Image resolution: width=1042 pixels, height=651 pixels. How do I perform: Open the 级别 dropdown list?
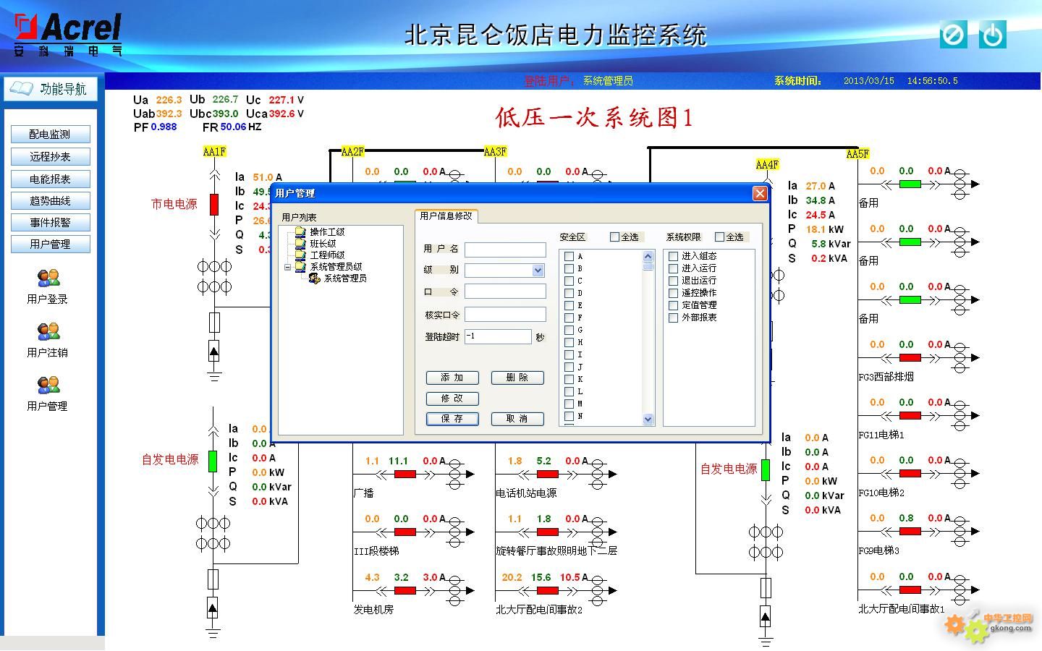(x=538, y=271)
